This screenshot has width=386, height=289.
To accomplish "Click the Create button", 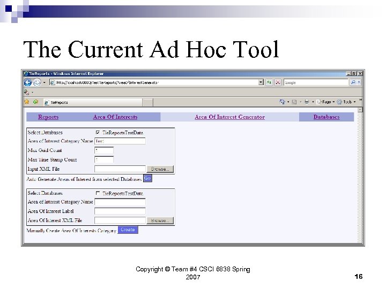I will point(128,230).
